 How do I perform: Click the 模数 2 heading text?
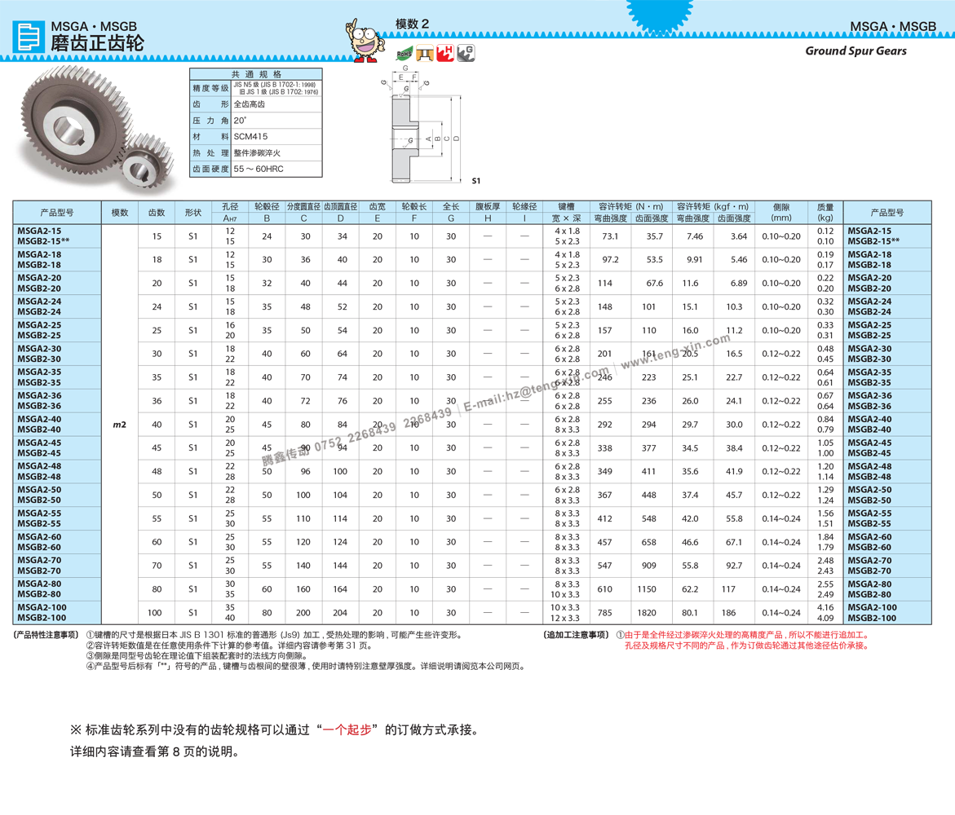click(412, 24)
